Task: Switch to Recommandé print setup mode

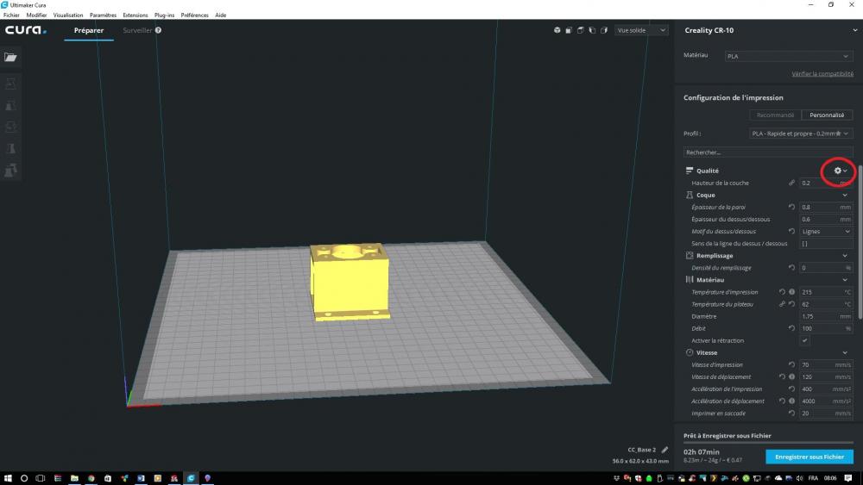Action: pyautogui.click(x=775, y=115)
